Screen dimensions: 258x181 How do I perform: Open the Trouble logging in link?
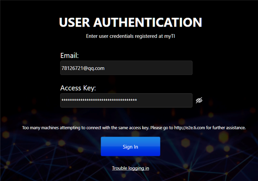click(x=131, y=168)
